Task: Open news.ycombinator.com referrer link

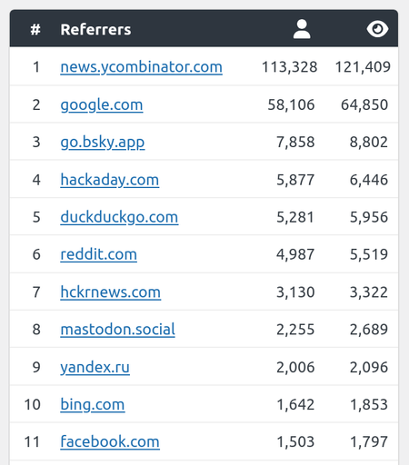Action: point(141,67)
